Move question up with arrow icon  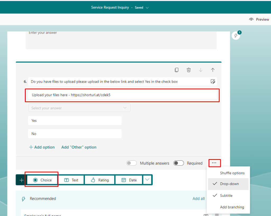pos(213,70)
